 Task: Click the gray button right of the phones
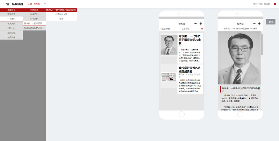tap(270, 21)
